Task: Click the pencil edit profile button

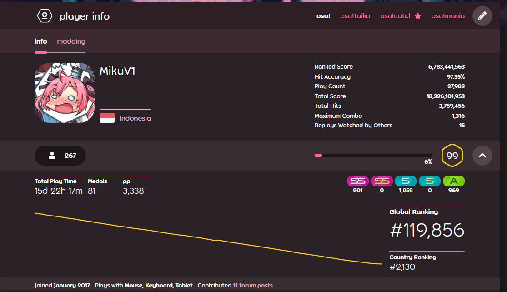Action: click(x=482, y=15)
